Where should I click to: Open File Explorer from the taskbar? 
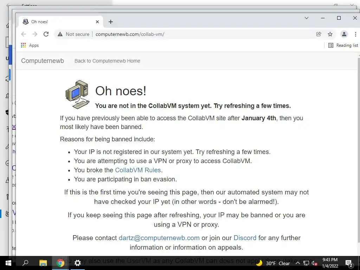pos(43,263)
